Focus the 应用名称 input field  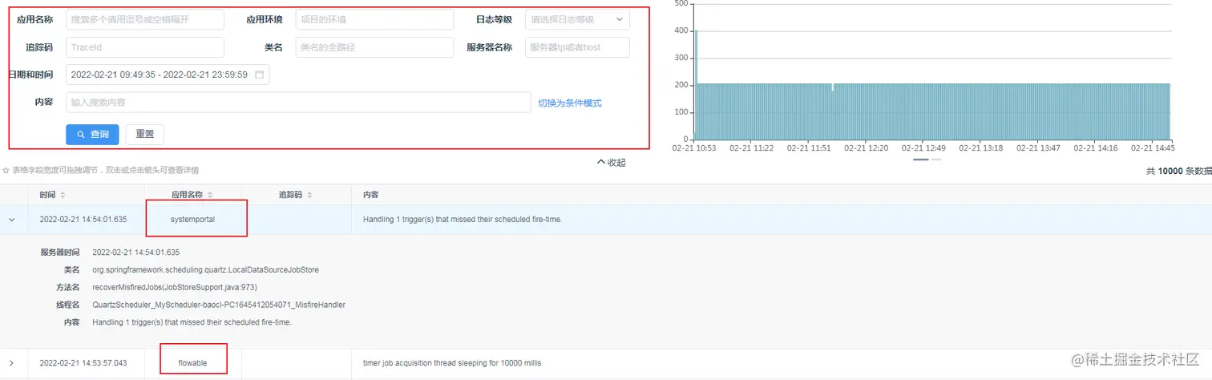(x=145, y=19)
